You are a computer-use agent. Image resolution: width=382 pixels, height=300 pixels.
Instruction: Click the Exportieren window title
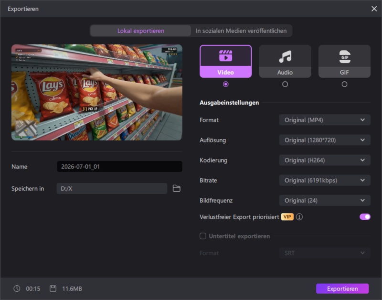tap(23, 9)
